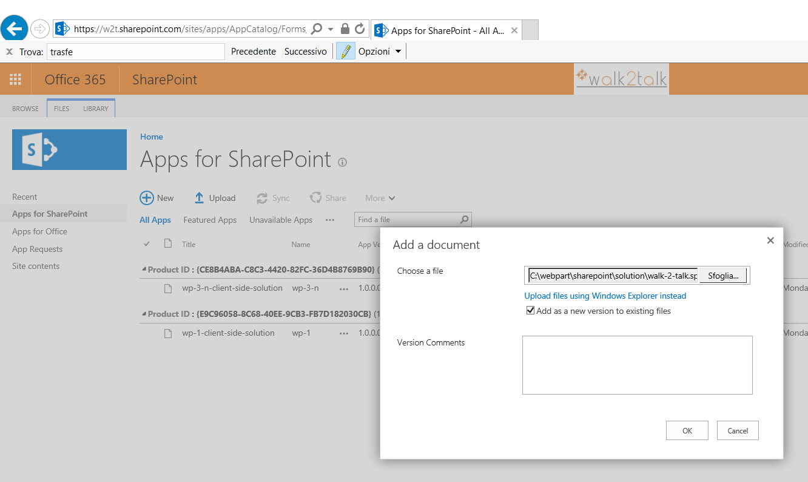Screen dimensions: 808x482
Task: Click the search magnifier in address bar
Action: coord(317,29)
